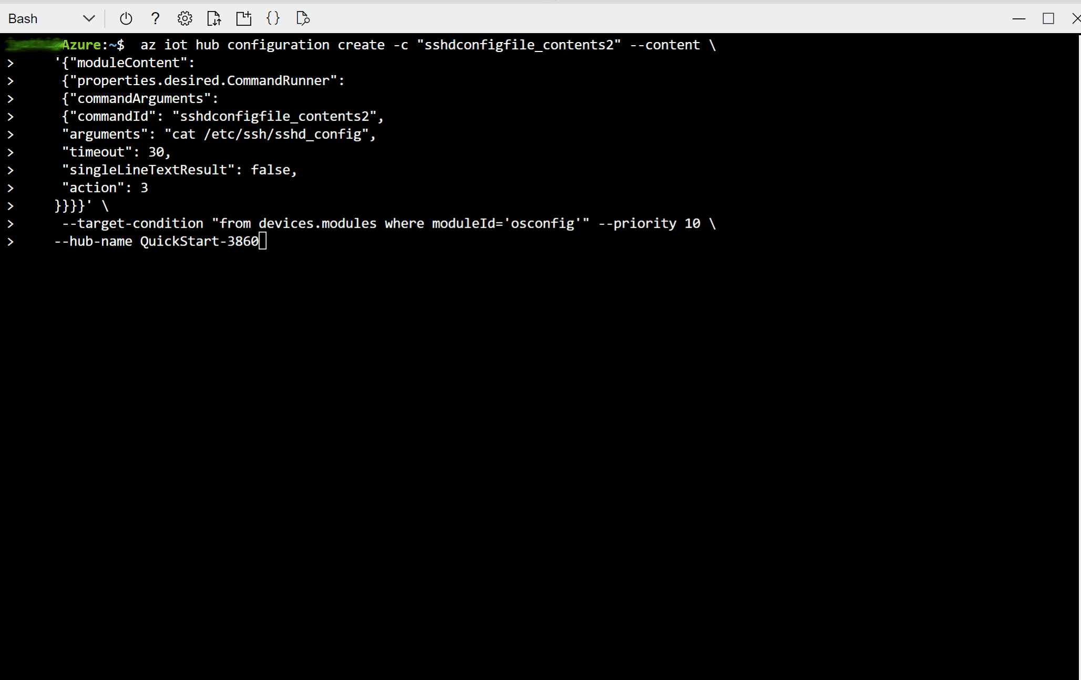
Task: Click the Power icon in toolbar
Action: (x=125, y=18)
